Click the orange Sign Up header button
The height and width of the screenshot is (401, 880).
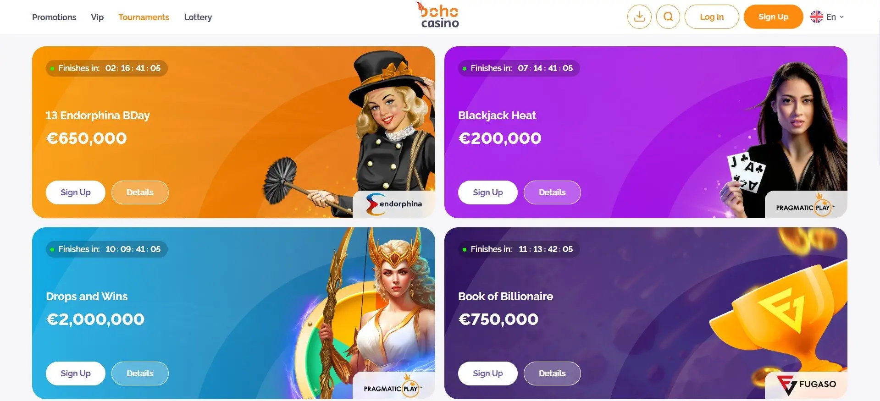773,17
